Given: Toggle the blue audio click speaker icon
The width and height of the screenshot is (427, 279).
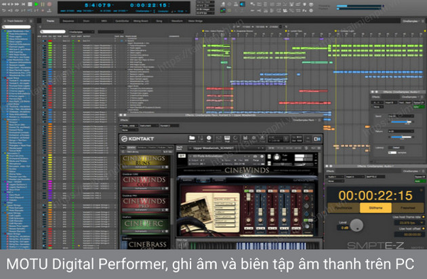Looking at the screenshot, I should [x=241, y=4].
